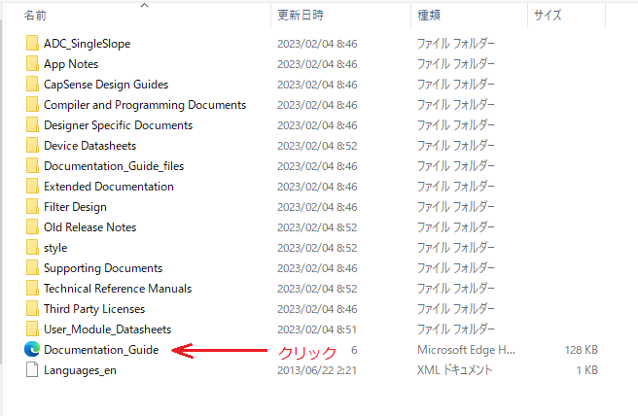The height and width of the screenshot is (416, 638).
Task: Click the Designer Specific Documents folder icon
Action: [x=32, y=124]
